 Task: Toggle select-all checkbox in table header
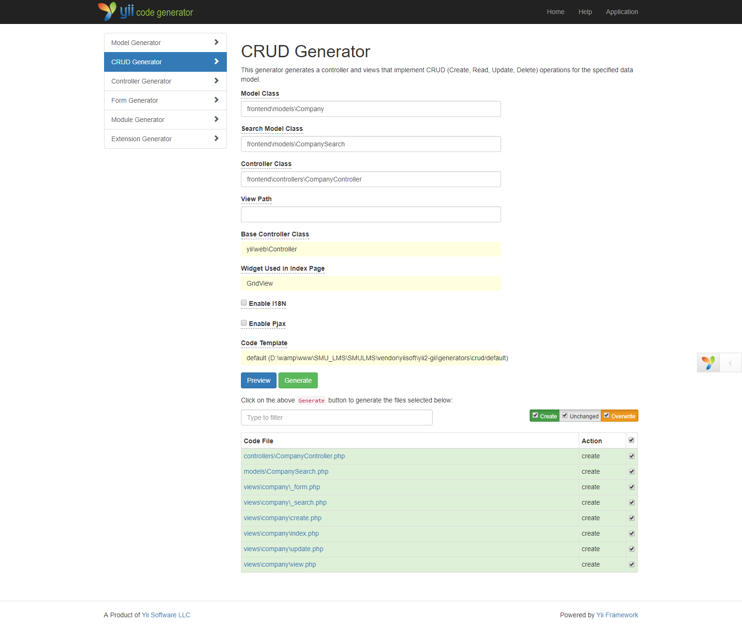pyautogui.click(x=631, y=440)
